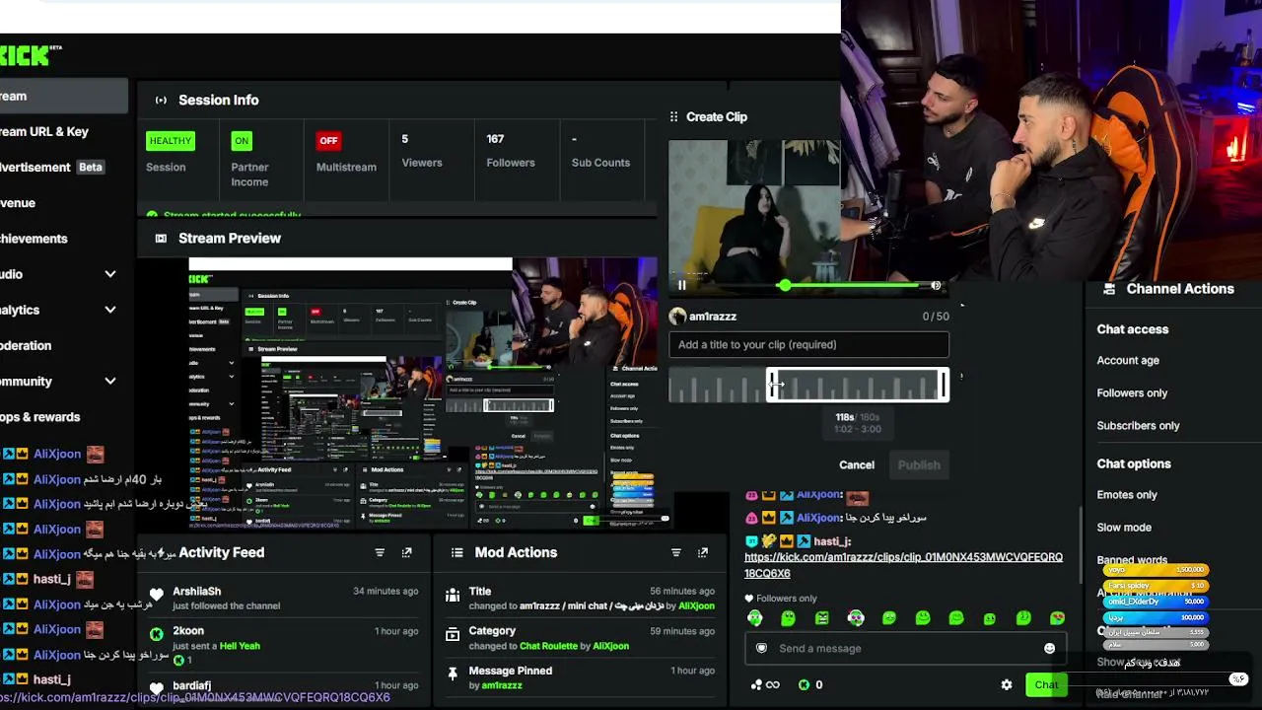This screenshot has width=1262, height=710.
Task: Click the Session Info broadcast icon
Action: pyautogui.click(x=161, y=100)
